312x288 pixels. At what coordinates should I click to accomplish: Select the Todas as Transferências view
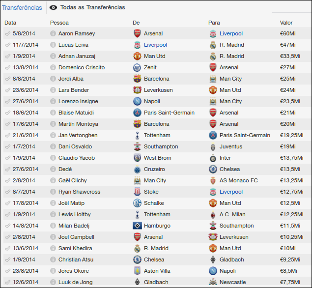[x=87, y=8]
